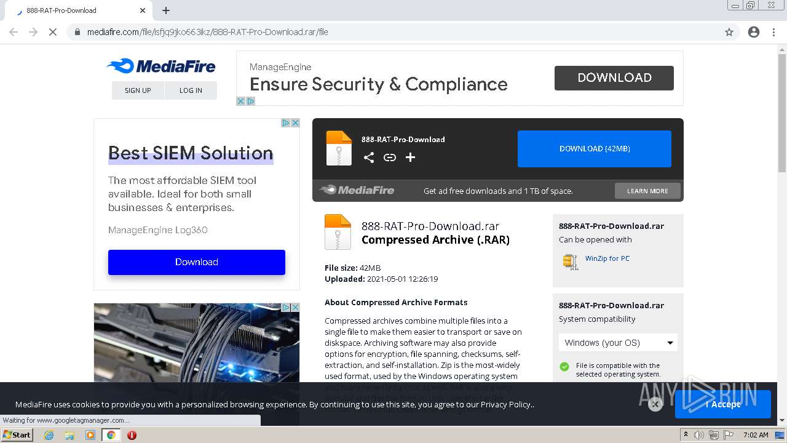Viewport: 787px width, 443px height.
Task: Click Chrome icon in taskbar
Action: click(x=111, y=435)
